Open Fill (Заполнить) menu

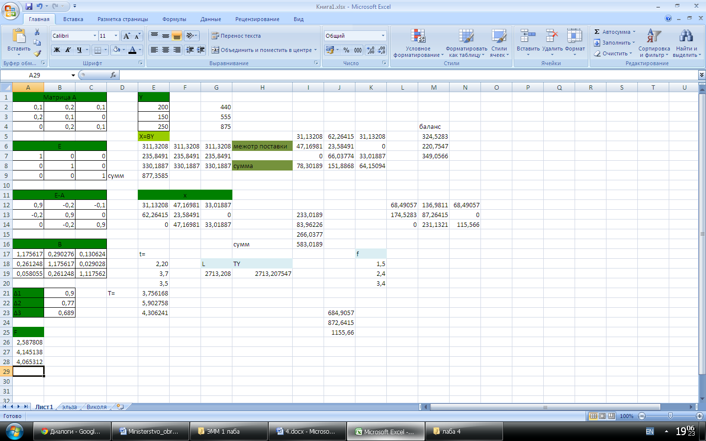coord(614,43)
